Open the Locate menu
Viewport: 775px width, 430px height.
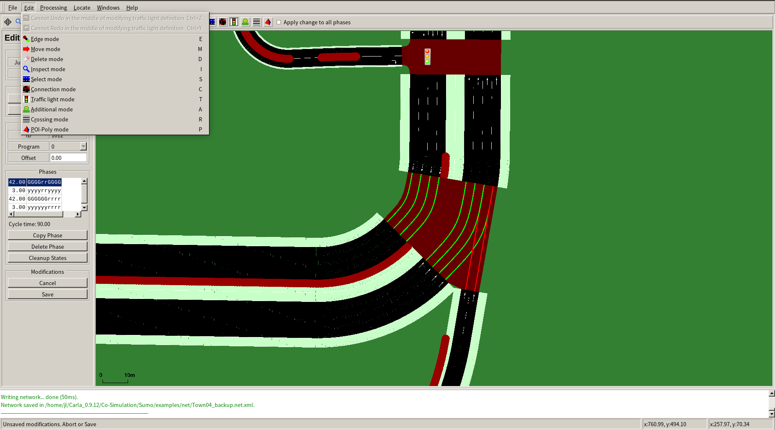(82, 8)
